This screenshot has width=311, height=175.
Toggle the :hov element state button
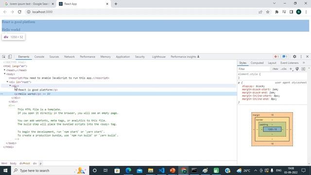click(275, 69)
